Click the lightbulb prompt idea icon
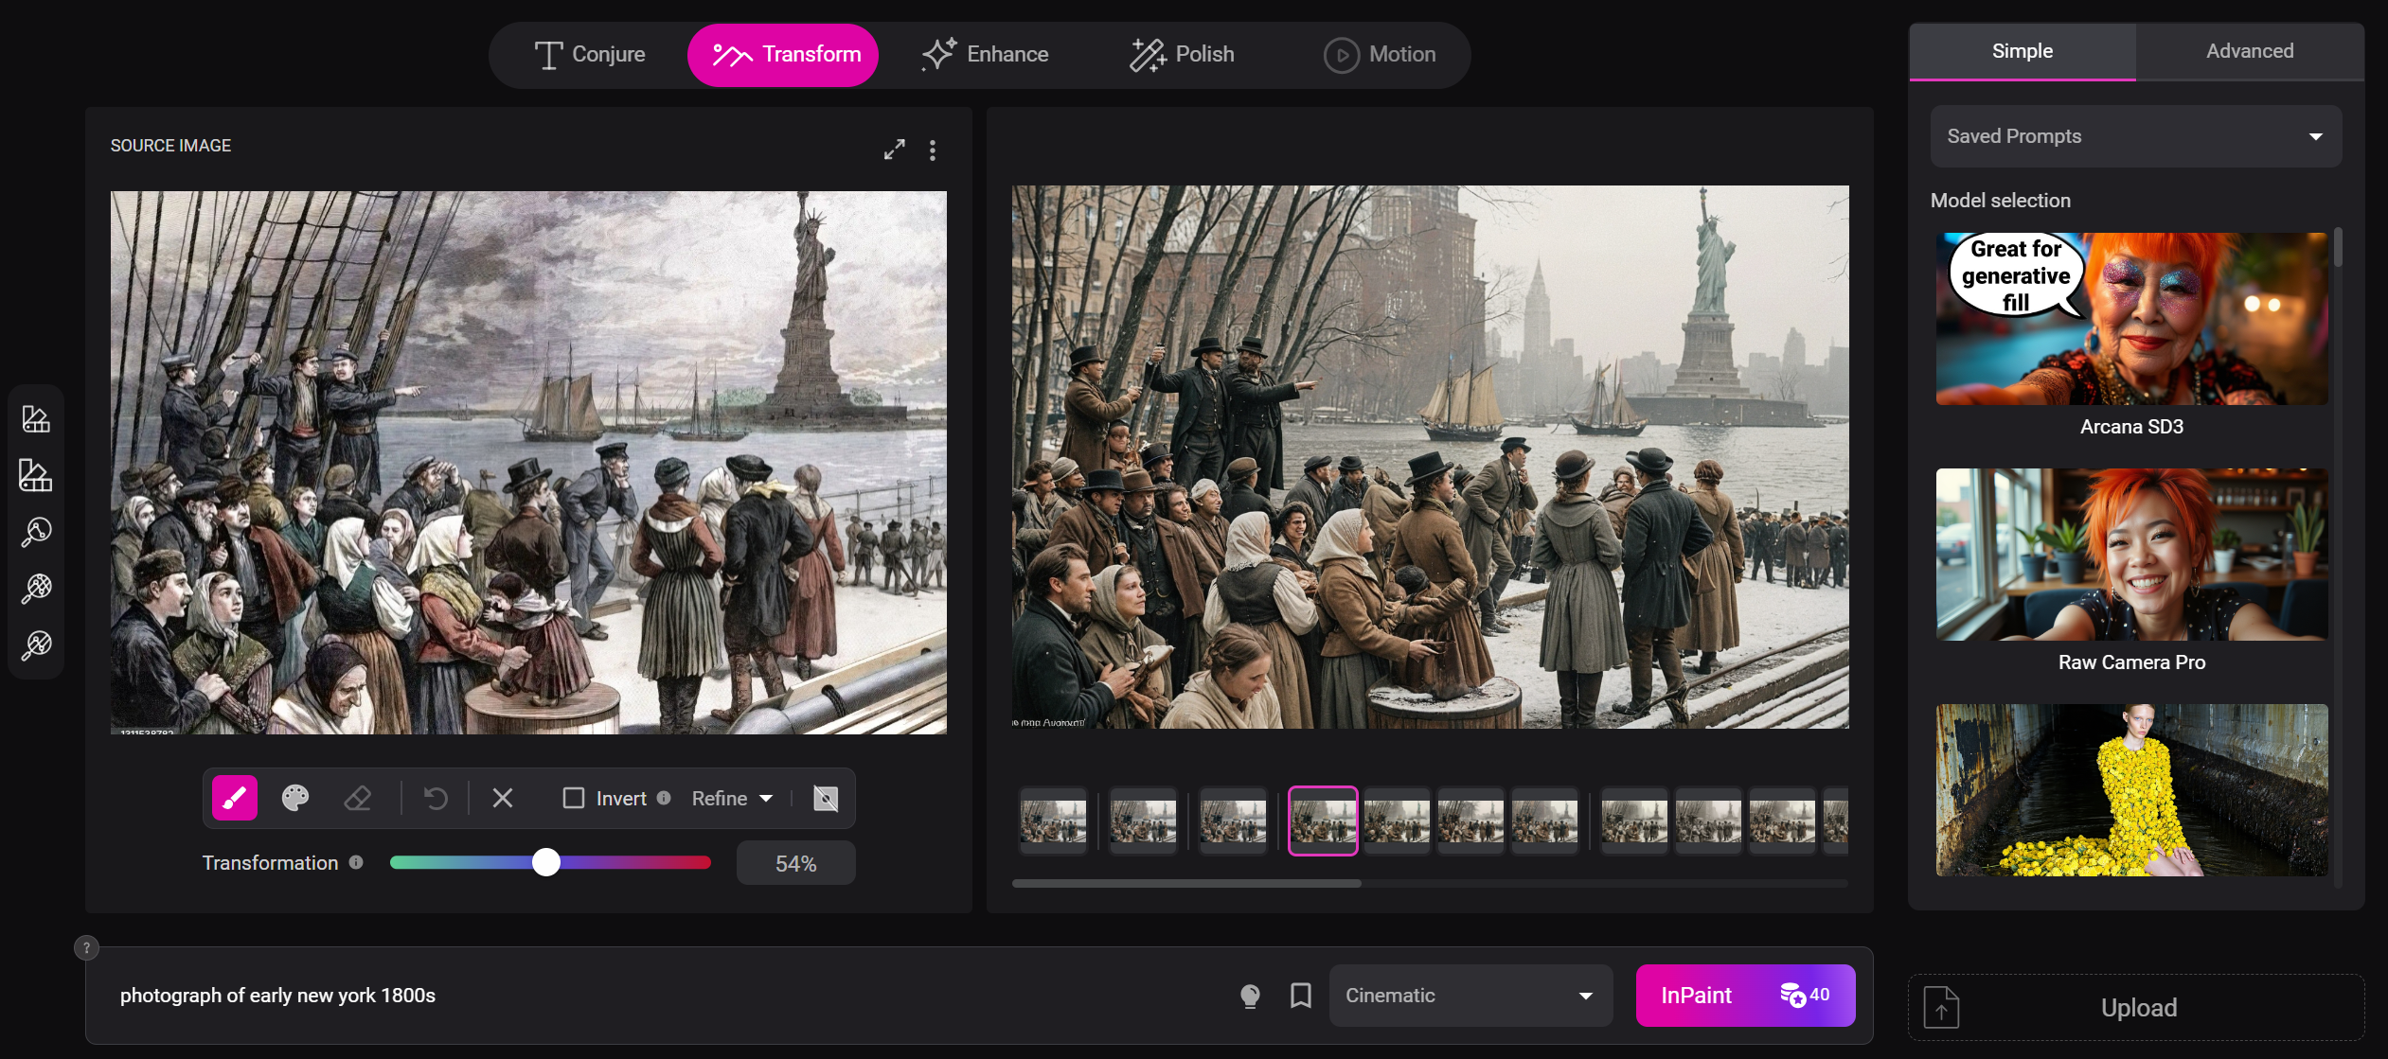 1250,995
